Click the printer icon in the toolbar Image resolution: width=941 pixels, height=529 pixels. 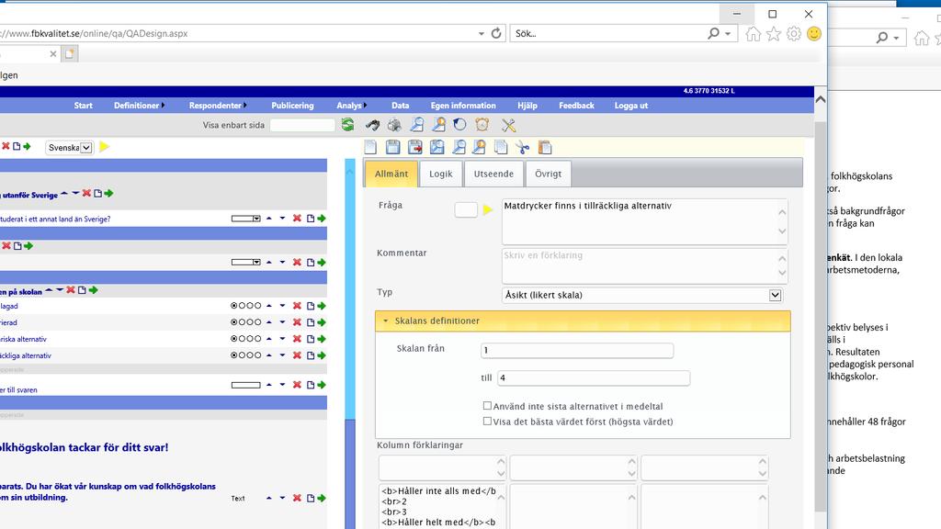[394, 125]
